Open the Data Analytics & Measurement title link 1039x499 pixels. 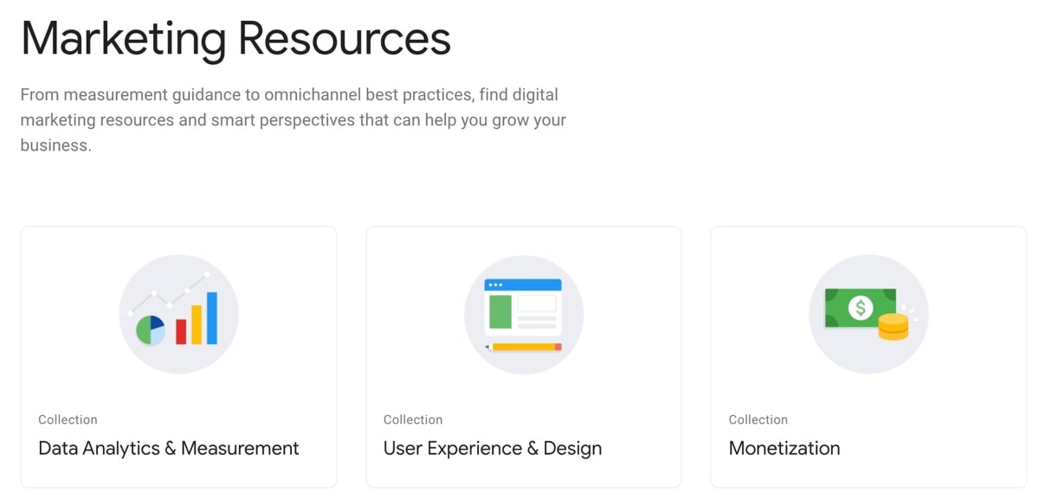click(169, 448)
